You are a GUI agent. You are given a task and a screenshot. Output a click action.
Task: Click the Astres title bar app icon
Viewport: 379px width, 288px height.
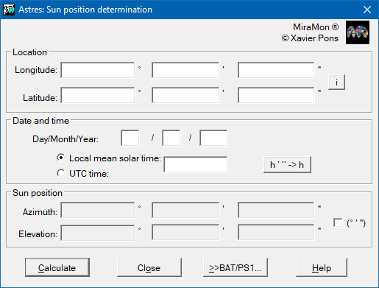(9, 10)
